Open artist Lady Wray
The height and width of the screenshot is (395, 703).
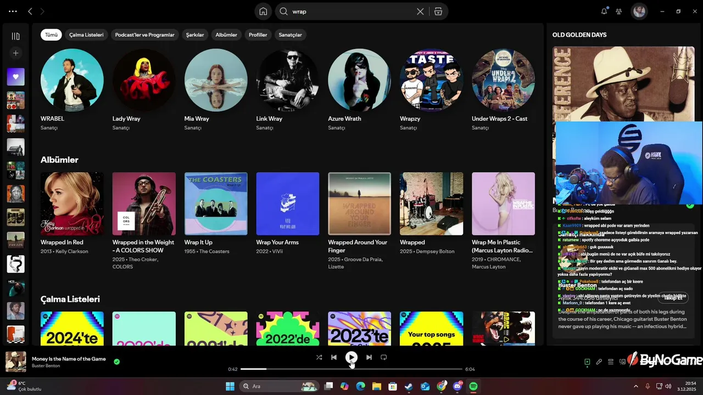coord(144,80)
